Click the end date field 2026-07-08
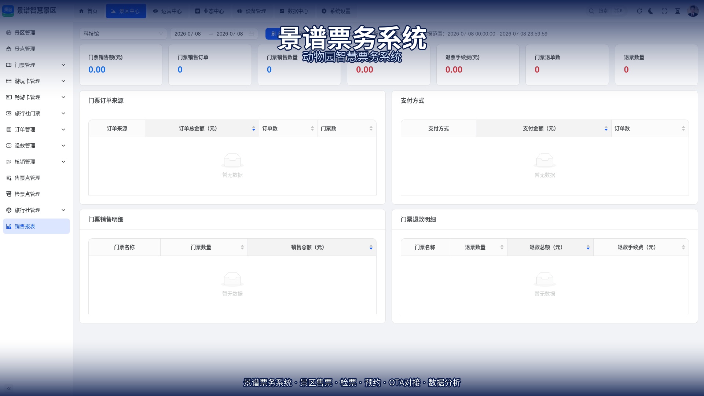Screen dimensions: 704x396 coord(230,34)
